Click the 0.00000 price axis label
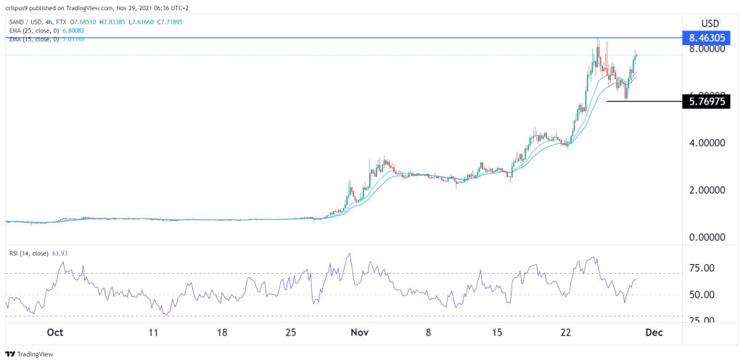743x363 pixels. [x=707, y=237]
